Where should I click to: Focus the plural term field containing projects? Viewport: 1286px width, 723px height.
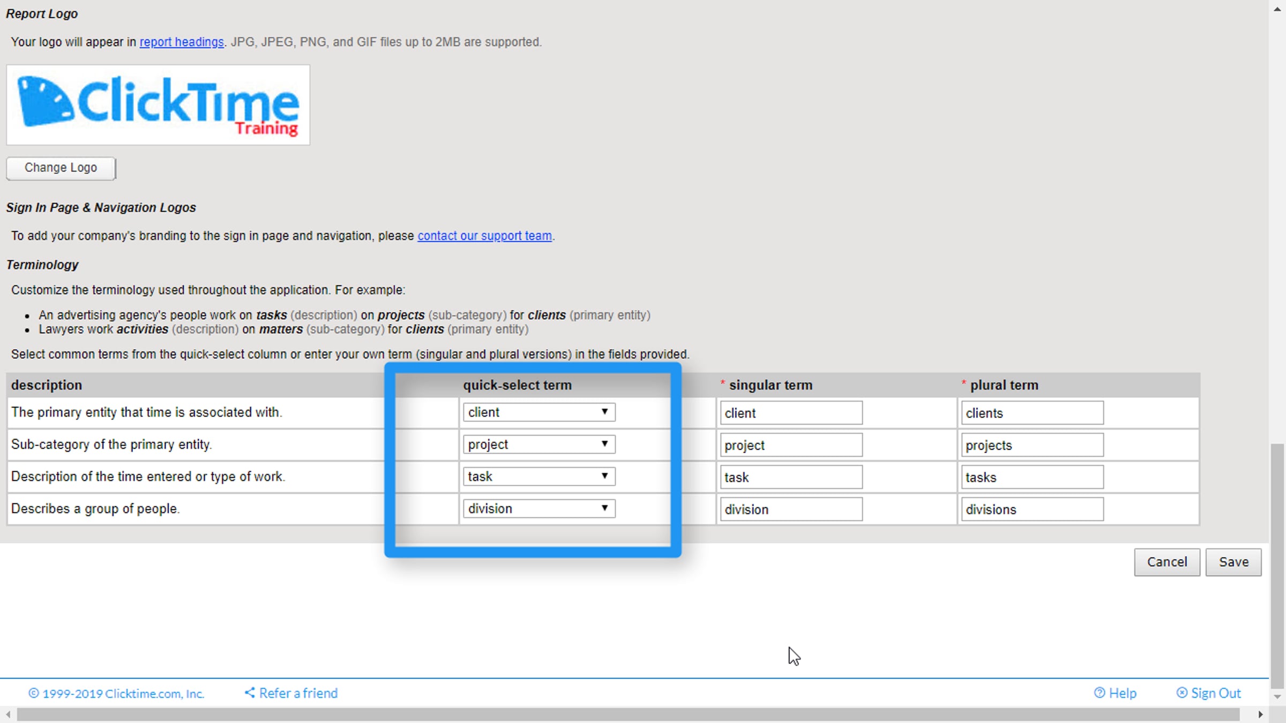[1032, 445]
